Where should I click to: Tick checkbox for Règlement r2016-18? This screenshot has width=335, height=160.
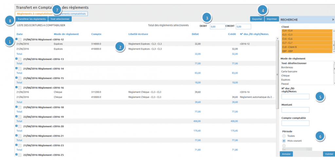[x=20, y=107]
